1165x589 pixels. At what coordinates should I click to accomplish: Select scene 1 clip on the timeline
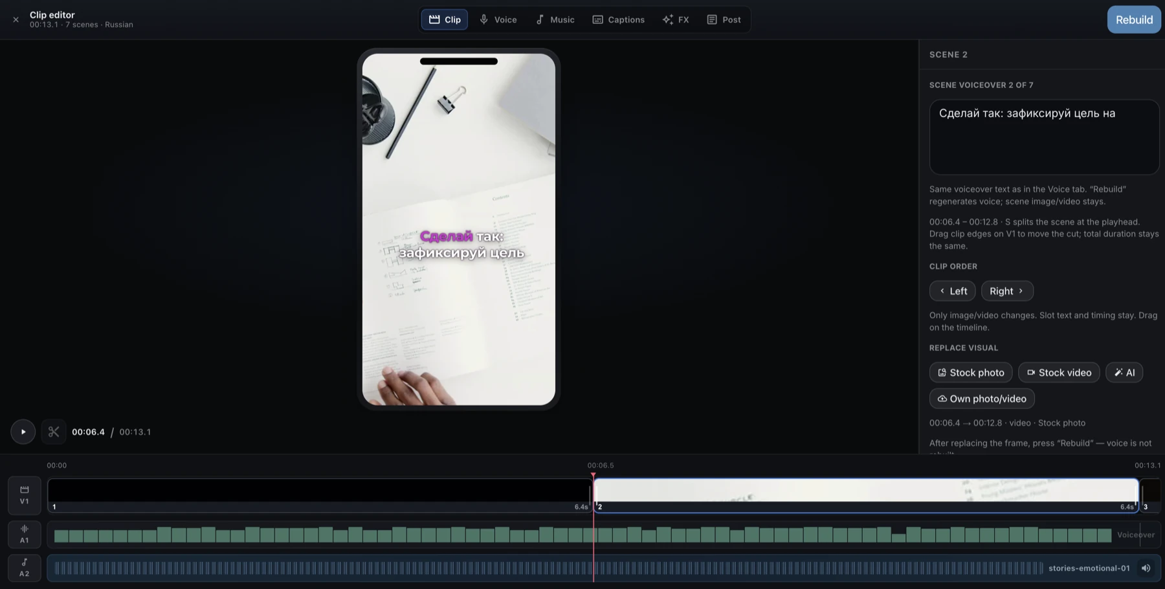pyautogui.click(x=319, y=496)
